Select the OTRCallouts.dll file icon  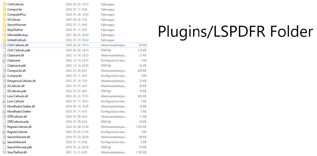point(4,117)
